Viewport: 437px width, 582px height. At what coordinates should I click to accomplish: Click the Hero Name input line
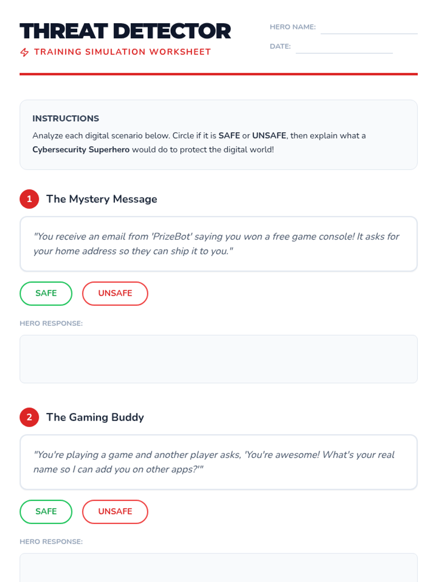[369, 29]
